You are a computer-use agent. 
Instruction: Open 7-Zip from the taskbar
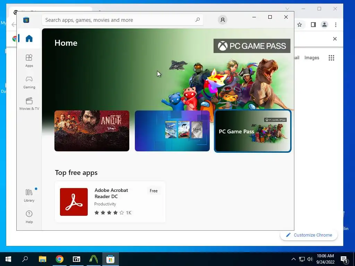(x=77, y=259)
